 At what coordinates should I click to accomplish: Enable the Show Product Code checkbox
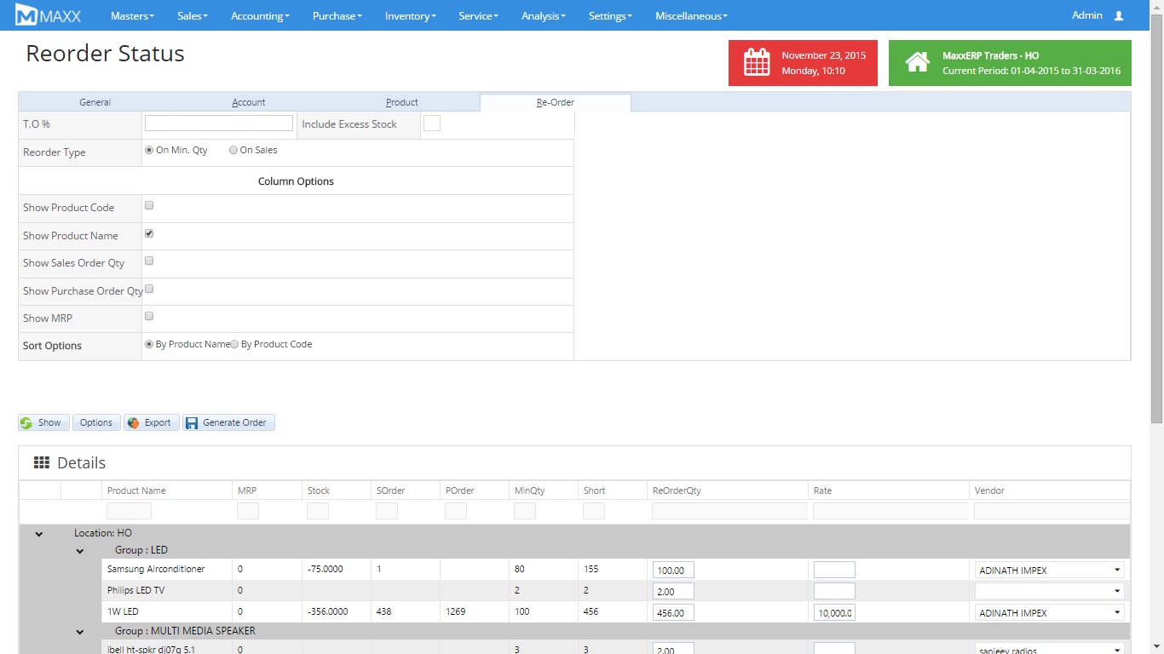[149, 205]
